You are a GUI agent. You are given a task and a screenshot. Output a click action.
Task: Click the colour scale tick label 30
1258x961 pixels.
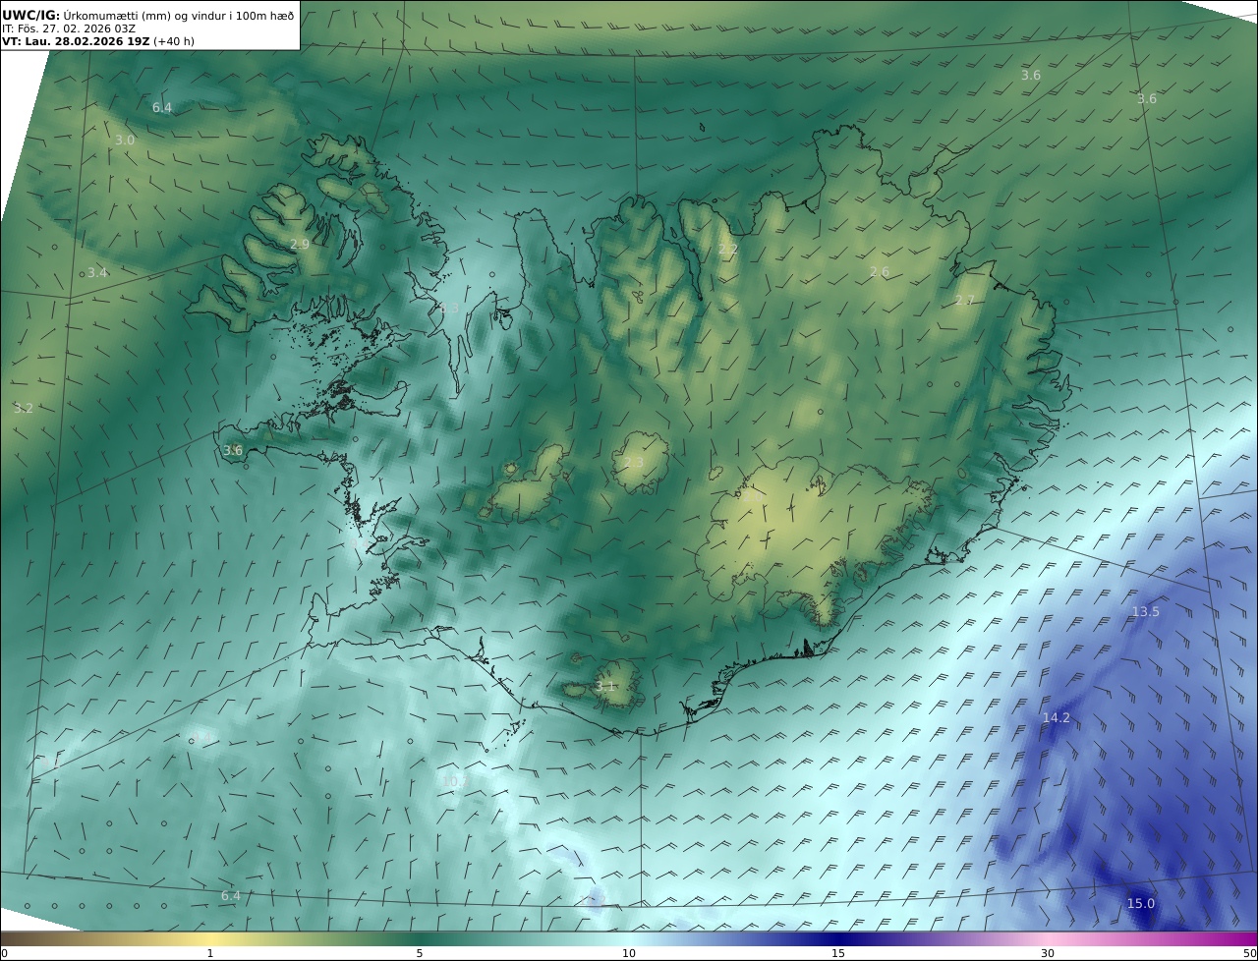pos(1048,953)
